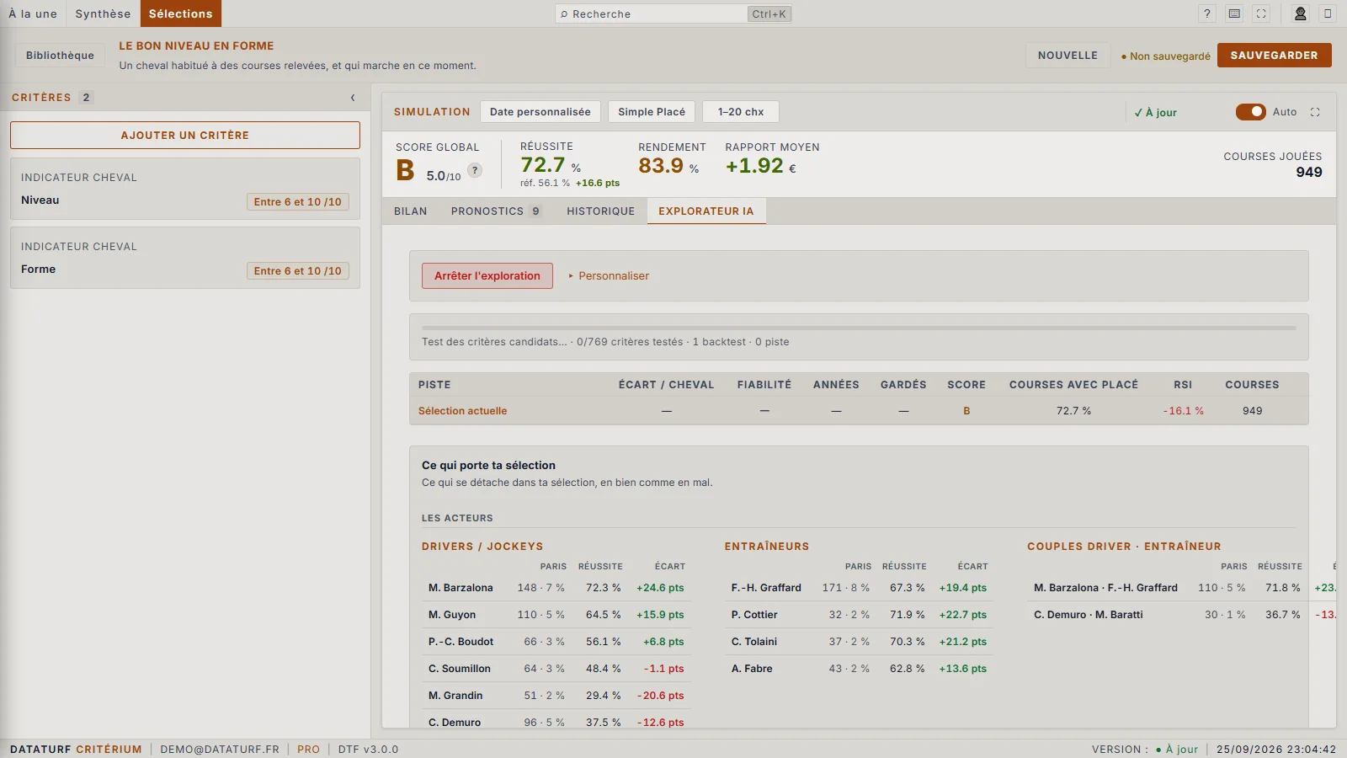Image resolution: width=1347 pixels, height=758 pixels.
Task: Click the device layout icon at top right
Action: point(1328,13)
